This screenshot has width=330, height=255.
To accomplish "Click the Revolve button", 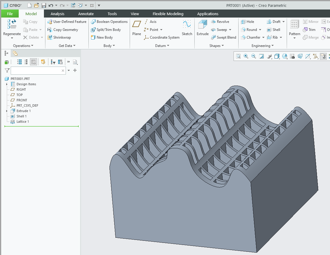I will (x=220, y=22).
